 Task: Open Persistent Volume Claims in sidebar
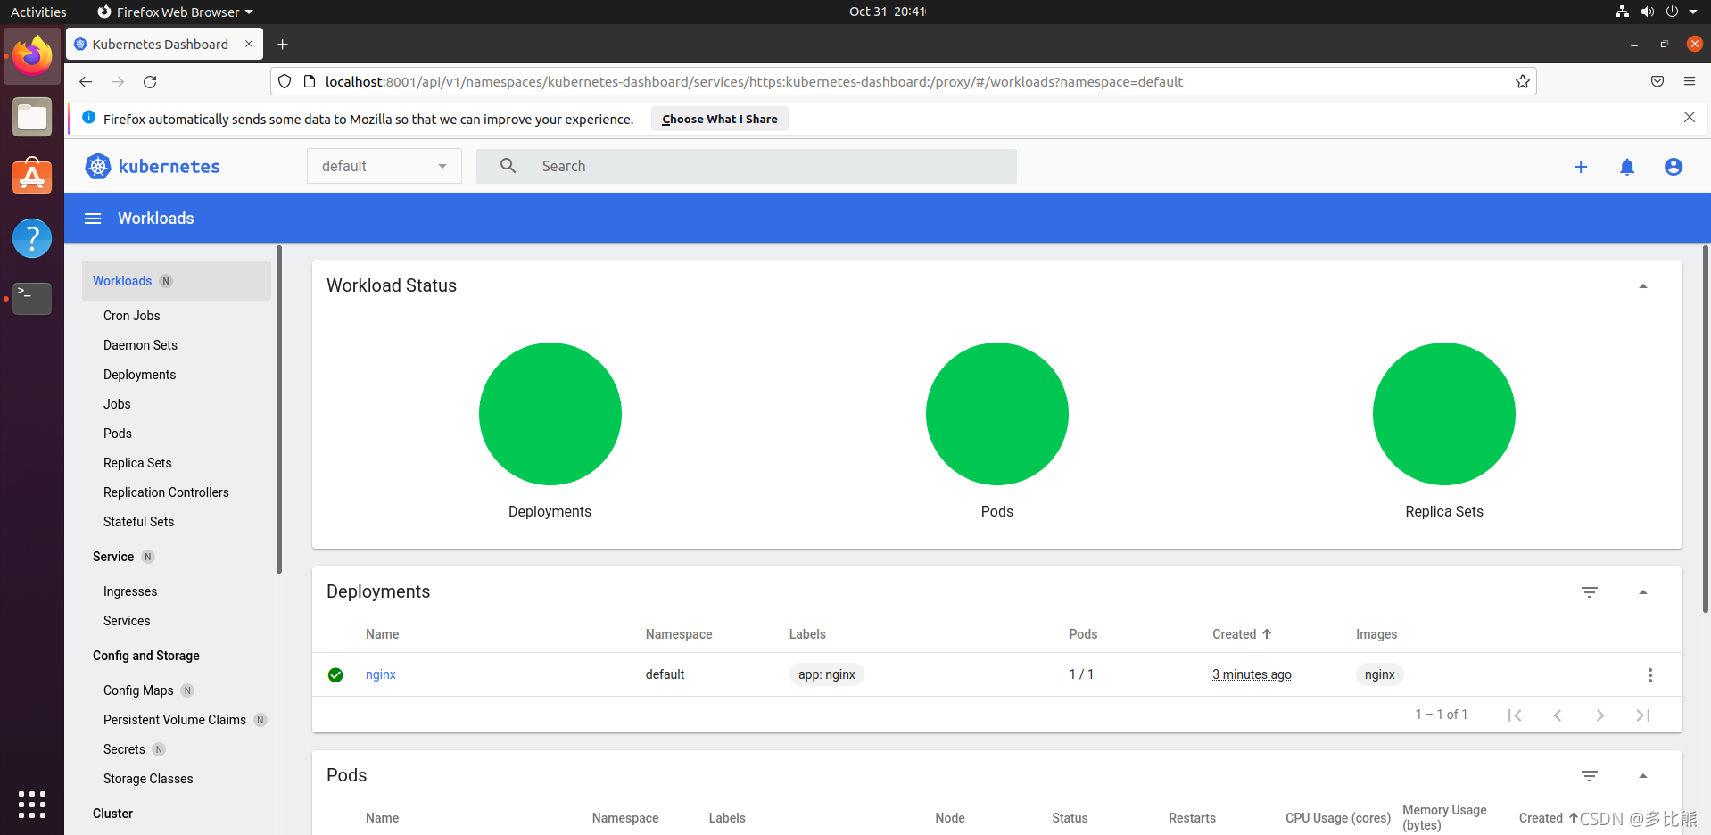pos(175,720)
